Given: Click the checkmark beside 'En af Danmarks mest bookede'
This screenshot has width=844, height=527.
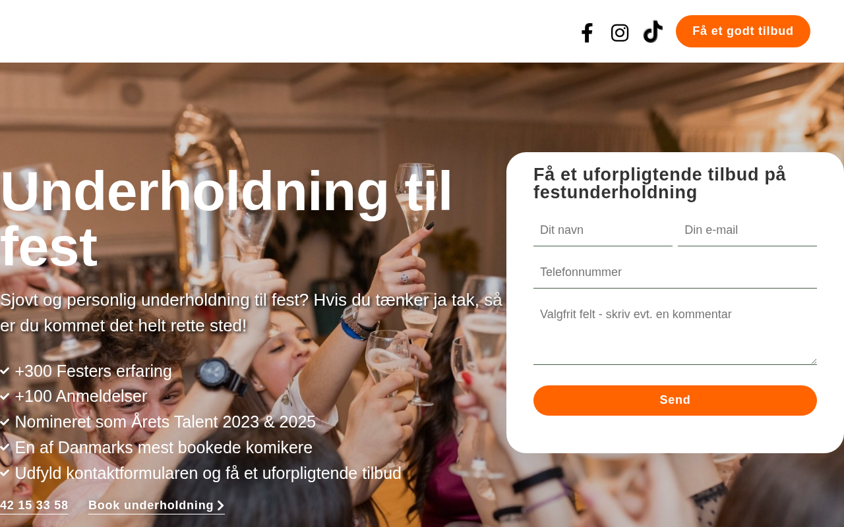Looking at the screenshot, I should tap(5, 448).
